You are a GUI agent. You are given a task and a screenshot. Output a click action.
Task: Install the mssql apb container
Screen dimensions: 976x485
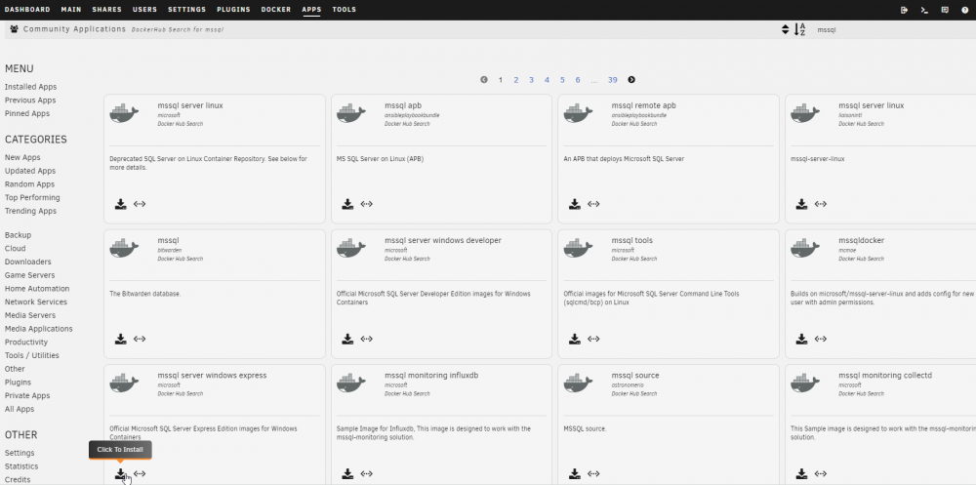pos(348,204)
